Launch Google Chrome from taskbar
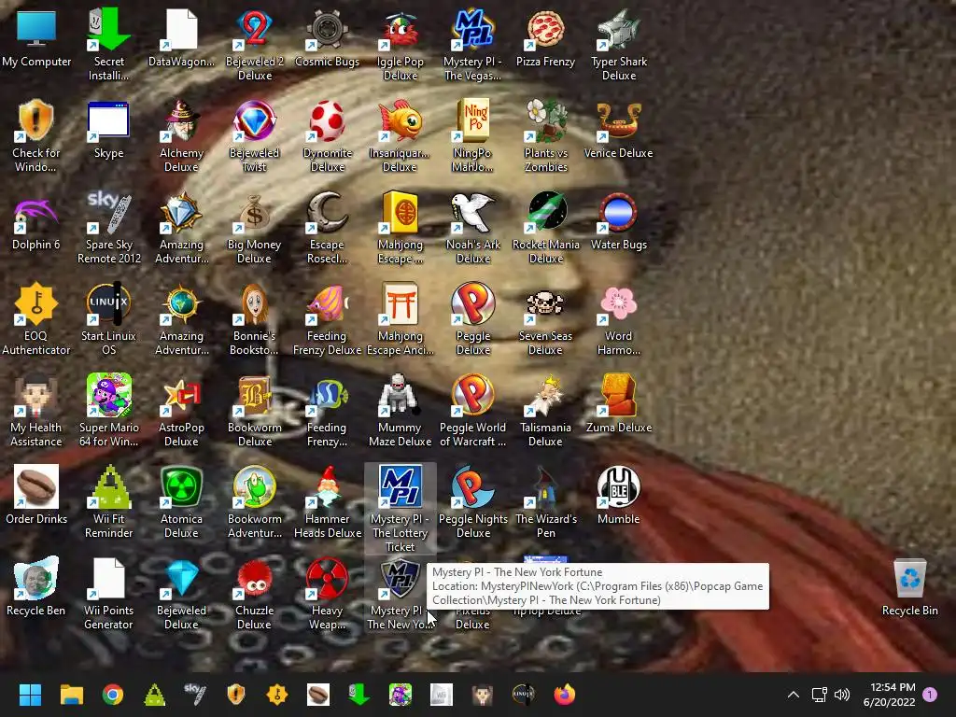 pyautogui.click(x=113, y=695)
